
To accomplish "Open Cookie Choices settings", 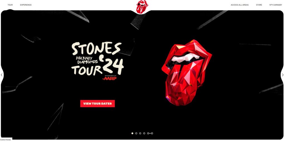I will pos(6,140).
